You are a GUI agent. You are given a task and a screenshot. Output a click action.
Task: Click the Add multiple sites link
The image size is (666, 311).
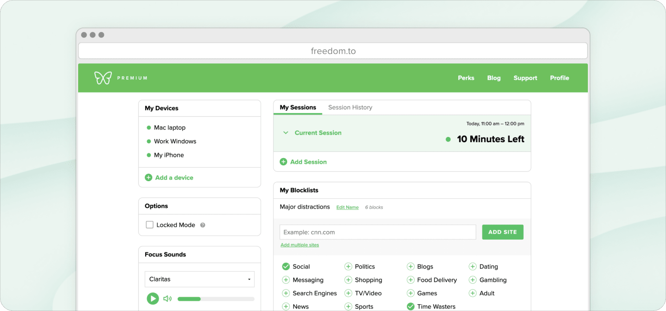tap(300, 245)
